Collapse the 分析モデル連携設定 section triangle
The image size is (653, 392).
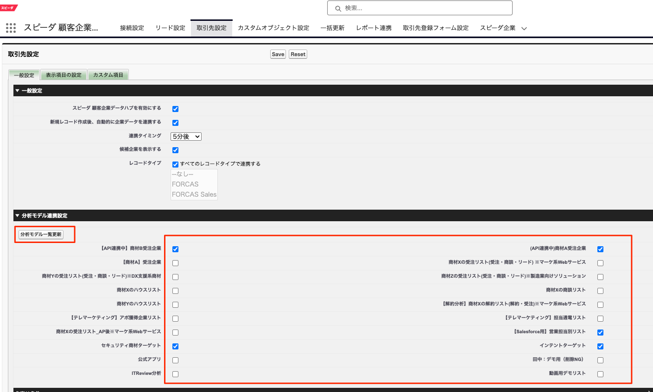coord(18,216)
